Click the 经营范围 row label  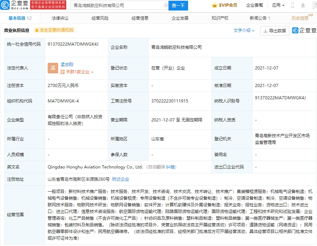pos(15,215)
